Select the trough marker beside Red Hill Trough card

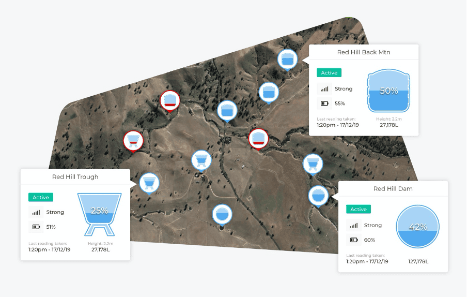pos(149,183)
